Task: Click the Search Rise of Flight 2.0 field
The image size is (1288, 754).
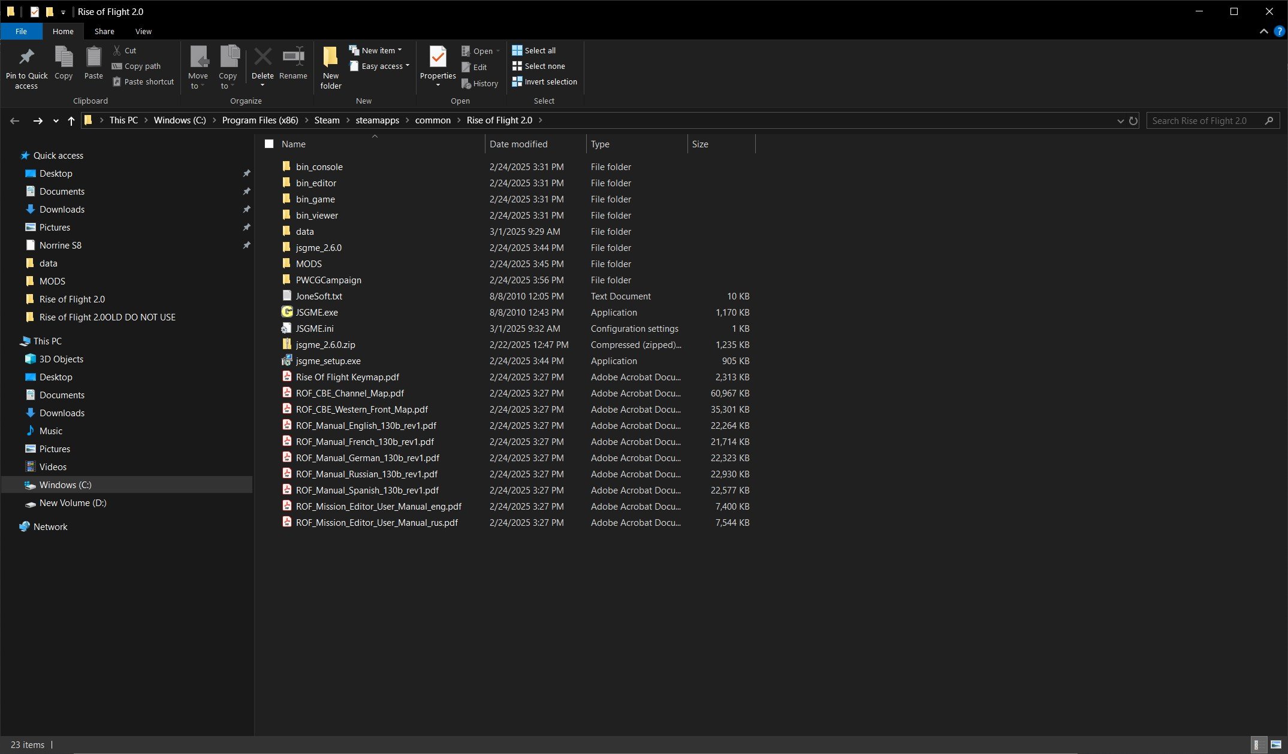Action: [1205, 121]
